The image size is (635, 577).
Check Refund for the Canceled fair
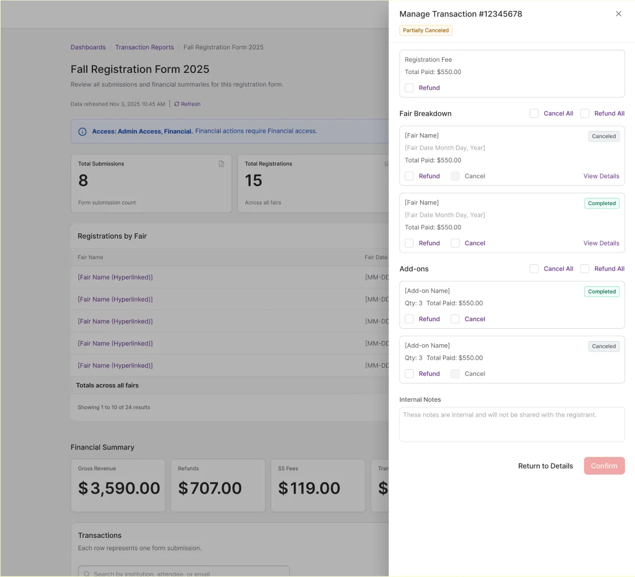click(x=409, y=176)
